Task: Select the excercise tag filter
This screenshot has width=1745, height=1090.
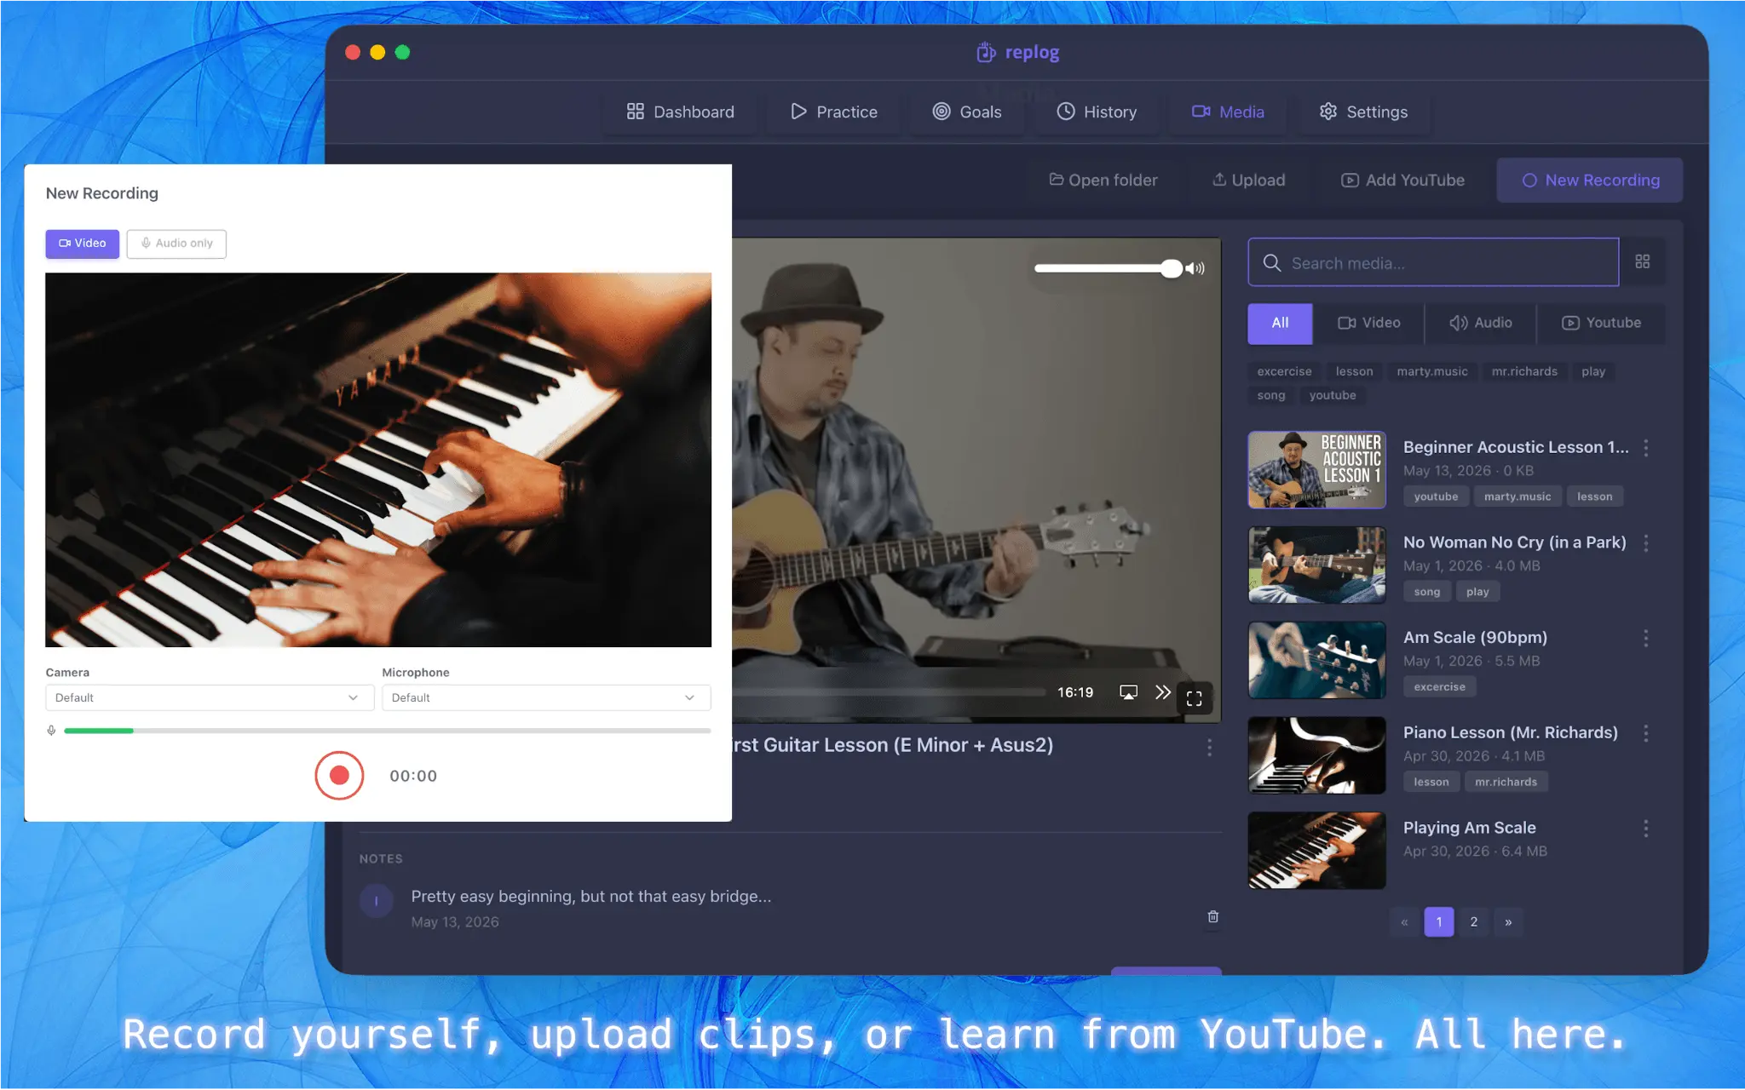Action: point(1284,371)
